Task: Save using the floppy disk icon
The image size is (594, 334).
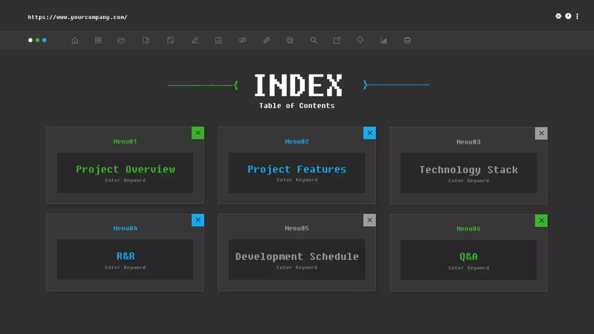Action: (x=218, y=40)
